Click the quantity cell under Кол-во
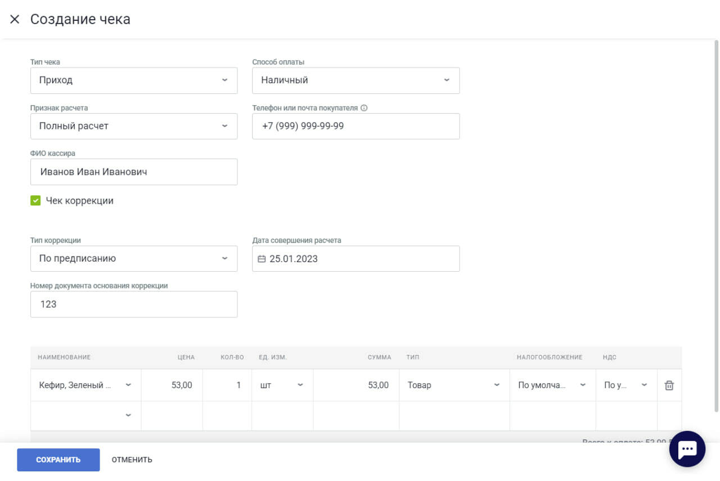720x481 pixels. tap(227, 385)
